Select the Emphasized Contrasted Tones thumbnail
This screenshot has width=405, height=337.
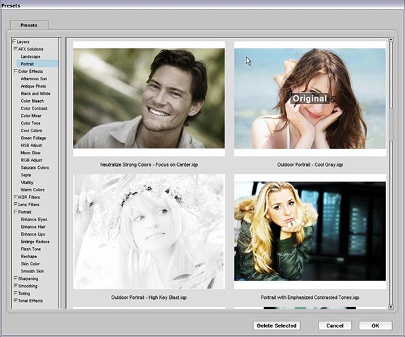(310, 231)
